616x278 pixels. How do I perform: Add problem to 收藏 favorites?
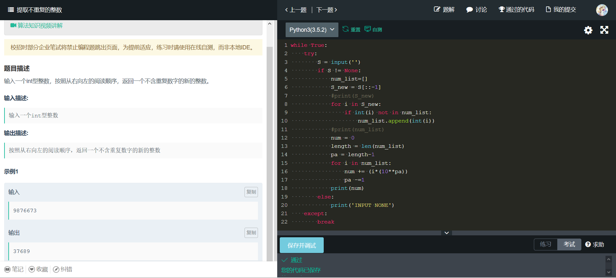coord(38,269)
